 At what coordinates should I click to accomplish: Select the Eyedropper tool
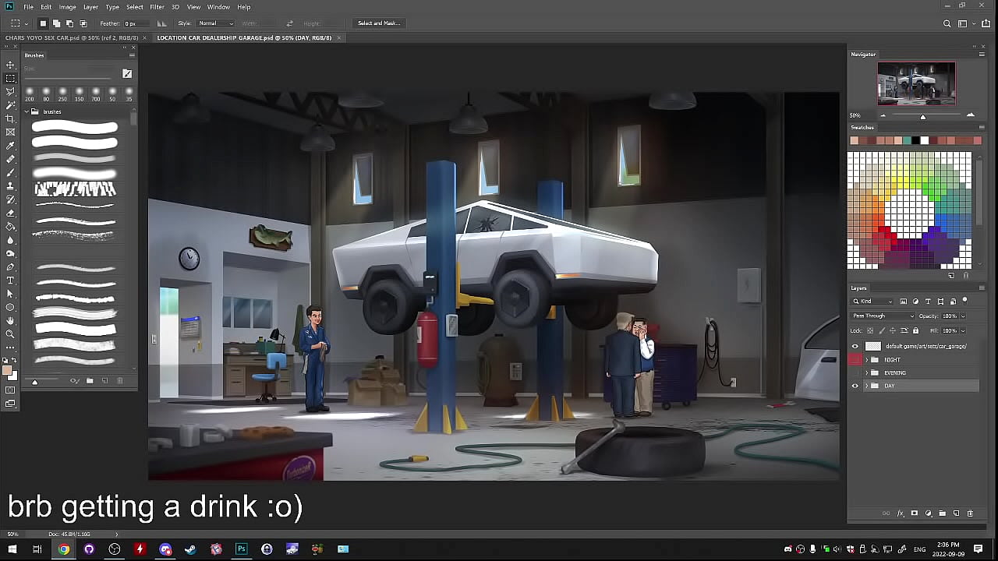pyautogui.click(x=10, y=146)
